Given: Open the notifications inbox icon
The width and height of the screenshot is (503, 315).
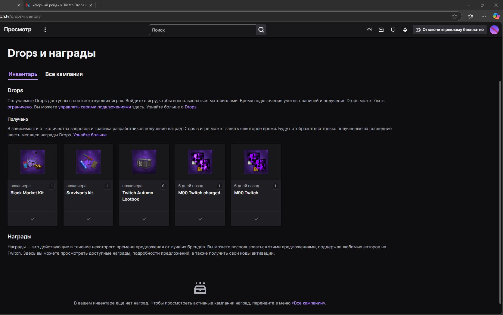Looking at the screenshot, I should tap(381, 30).
